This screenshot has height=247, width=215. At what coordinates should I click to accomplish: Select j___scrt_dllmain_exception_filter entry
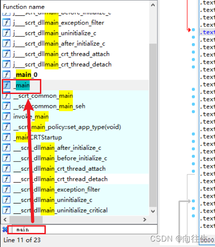point(59,23)
